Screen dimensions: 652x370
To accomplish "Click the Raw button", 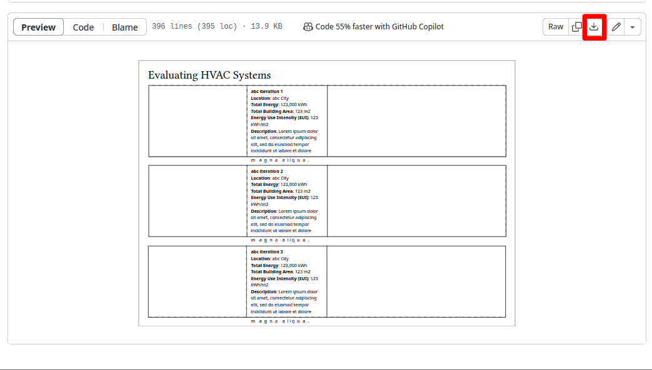I will 556,27.
